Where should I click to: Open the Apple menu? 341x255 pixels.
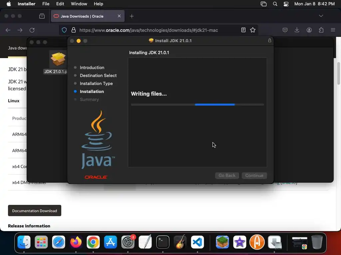tap(9, 4)
